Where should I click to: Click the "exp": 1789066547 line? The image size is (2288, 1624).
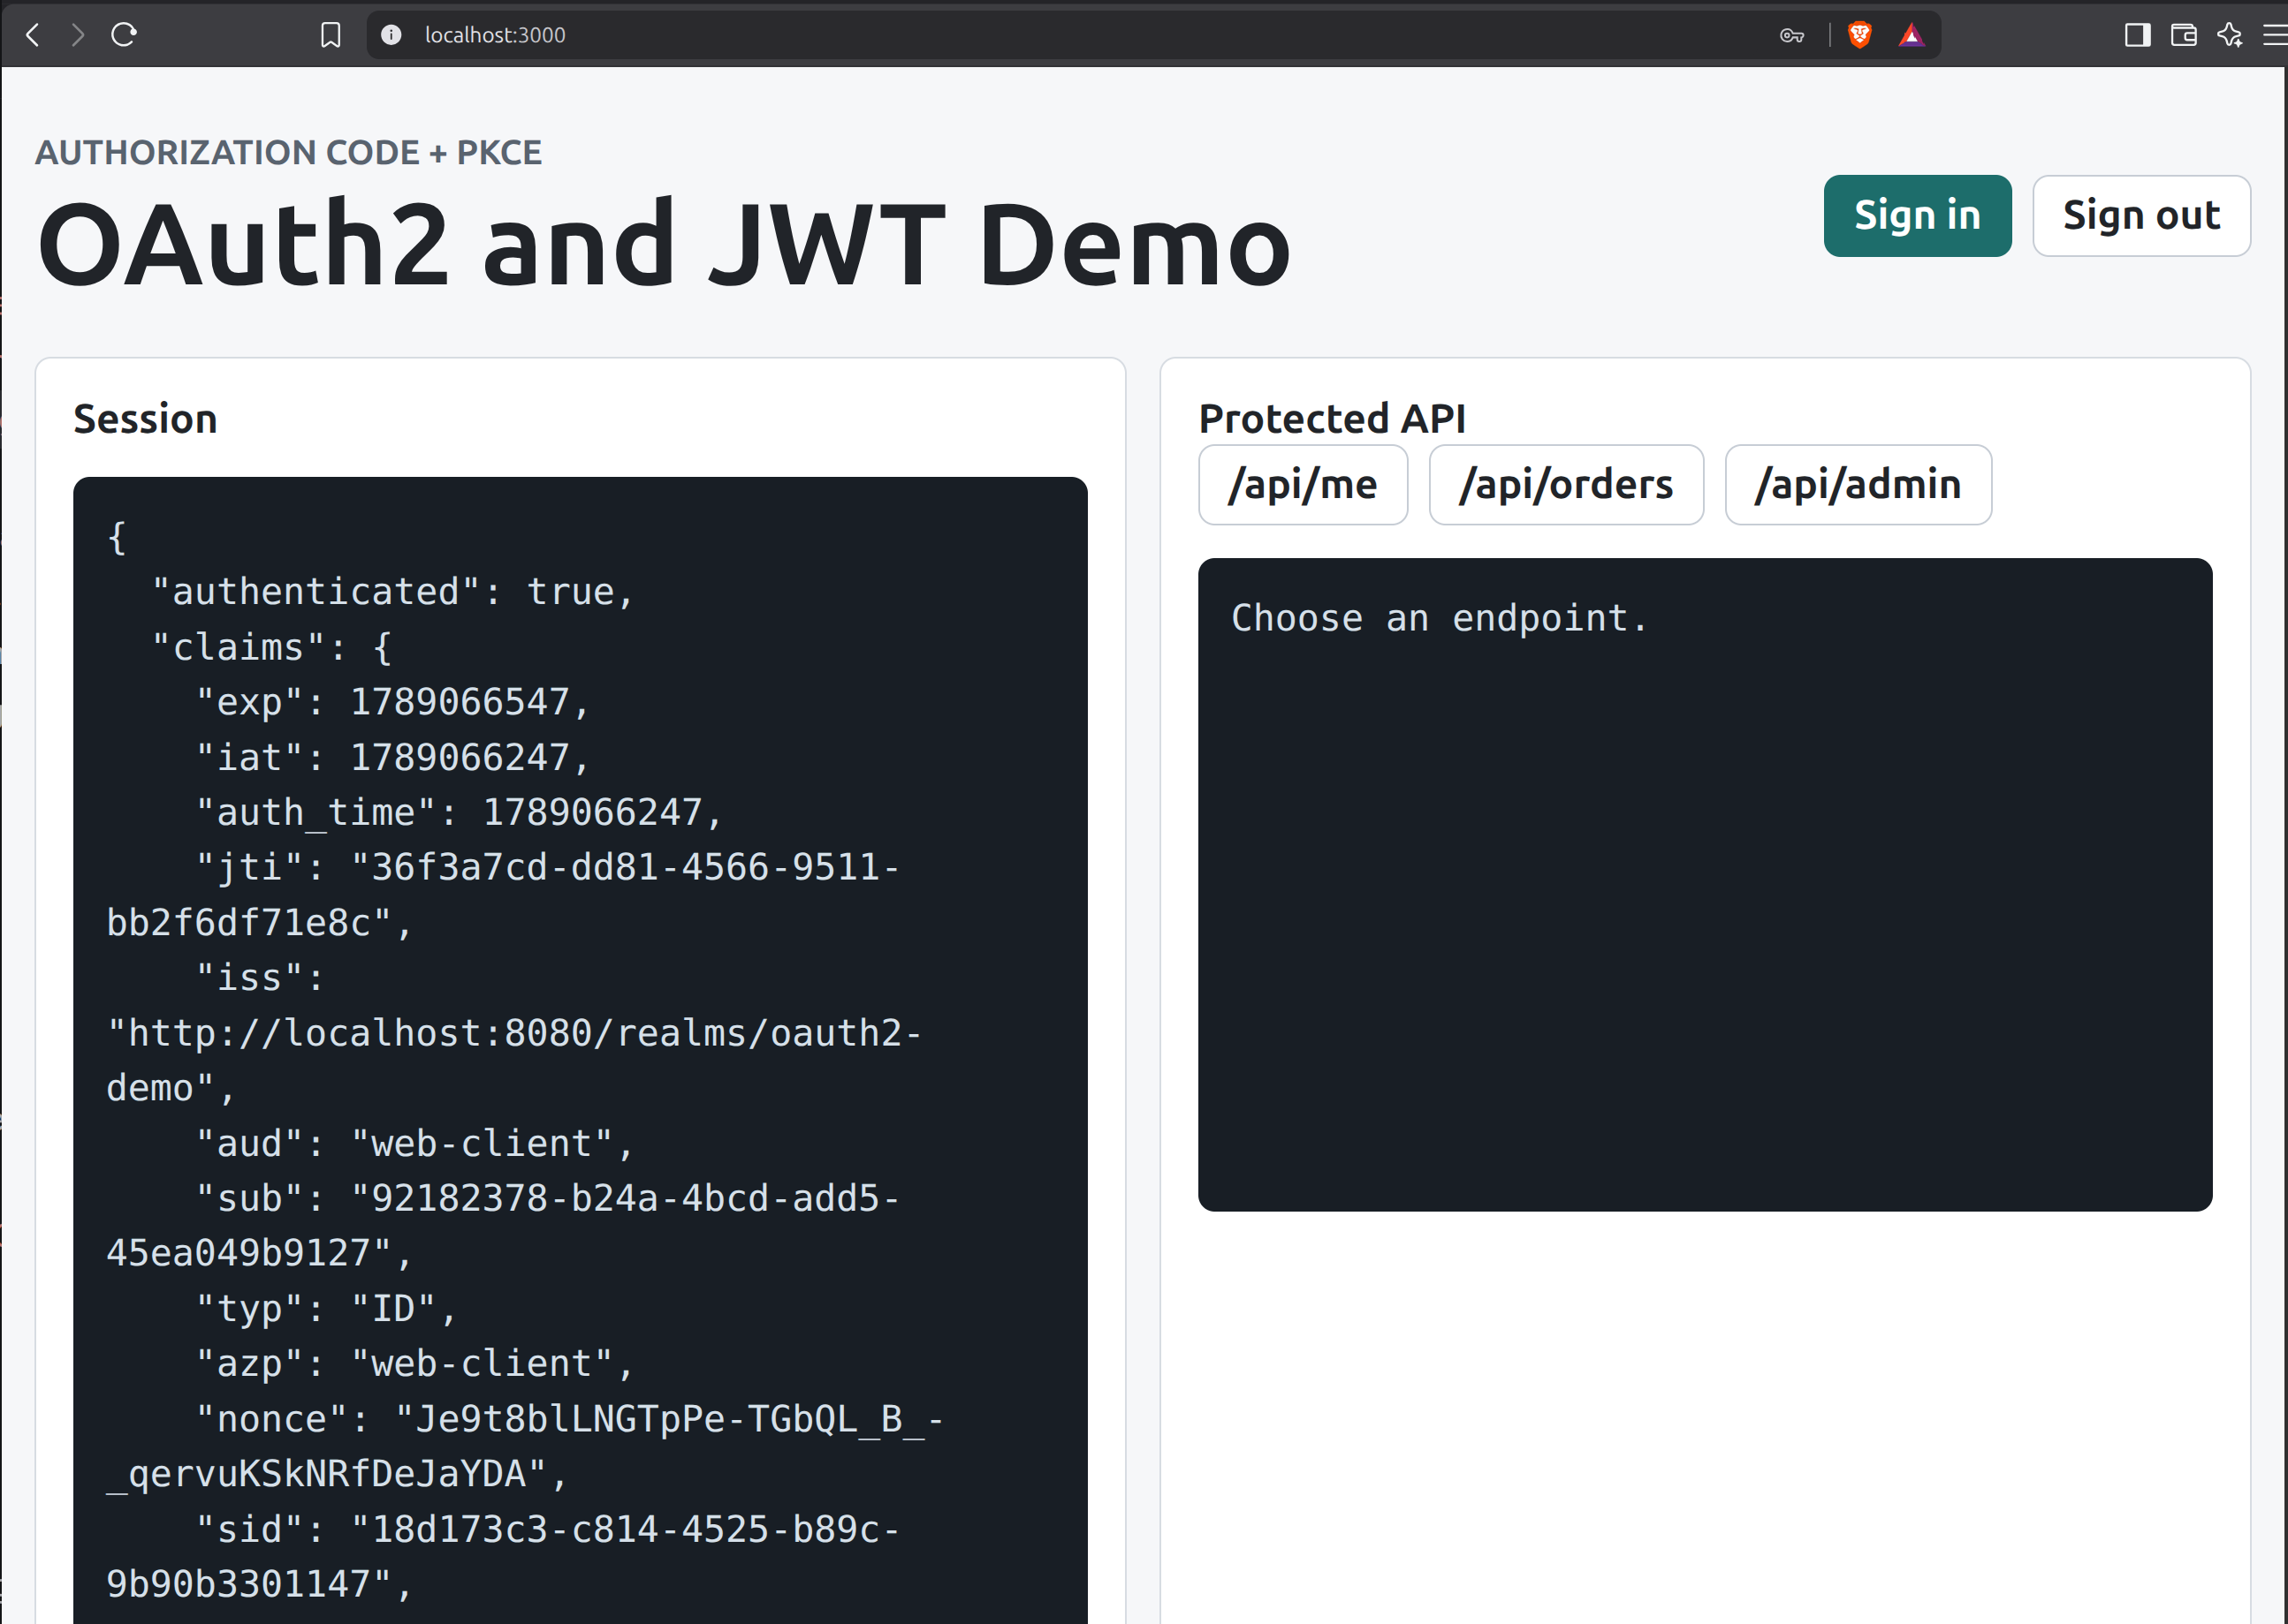[393, 702]
